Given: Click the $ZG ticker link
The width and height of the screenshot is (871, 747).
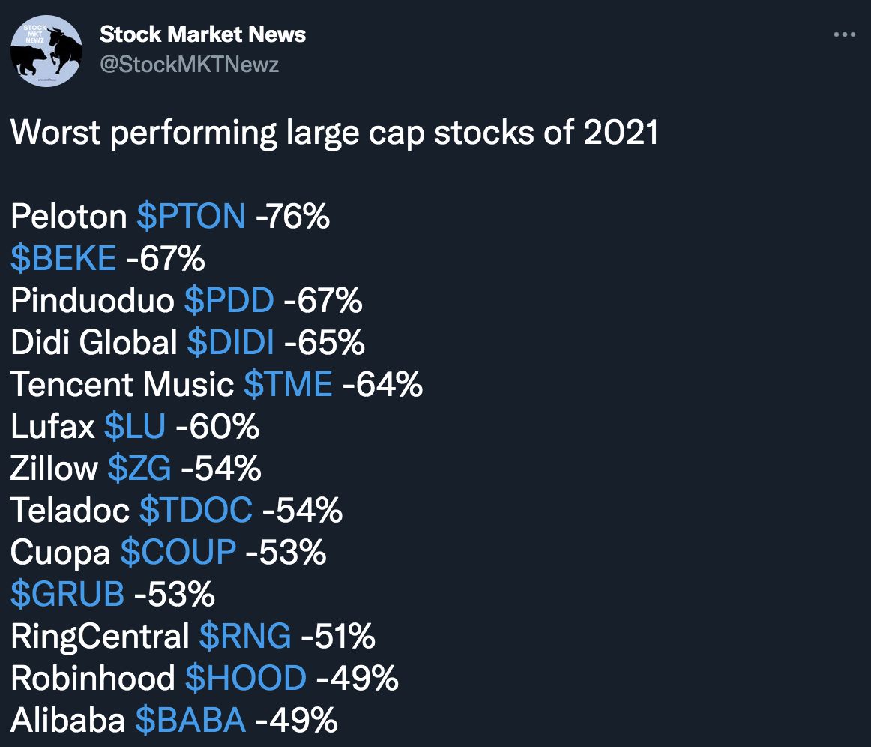Looking at the screenshot, I should tap(139, 469).
